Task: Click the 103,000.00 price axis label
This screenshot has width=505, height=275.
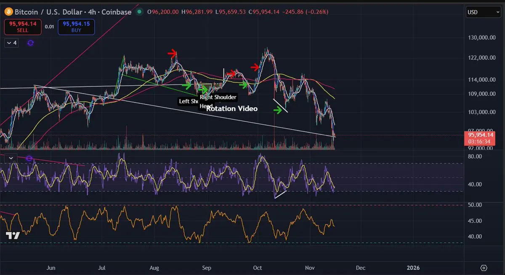Action: click(x=481, y=112)
